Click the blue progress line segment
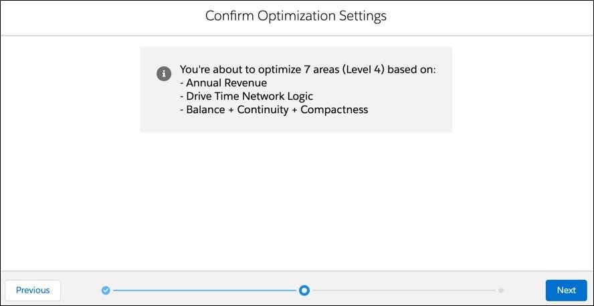594x306 pixels. pyautogui.click(x=205, y=291)
